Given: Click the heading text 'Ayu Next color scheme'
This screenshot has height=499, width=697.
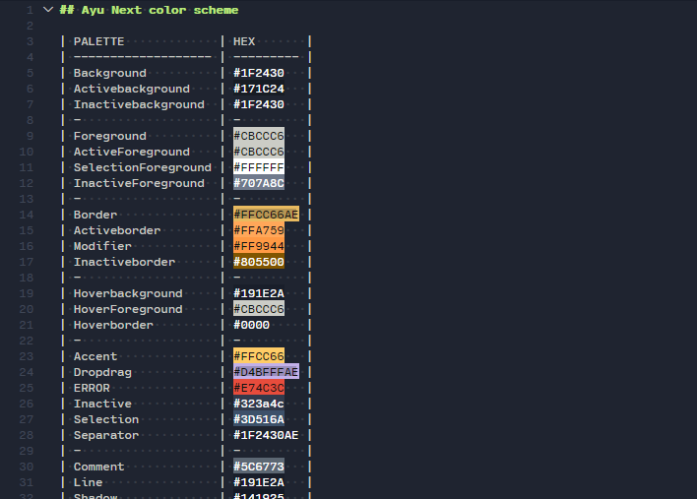Looking at the screenshot, I should pyautogui.click(x=159, y=10).
